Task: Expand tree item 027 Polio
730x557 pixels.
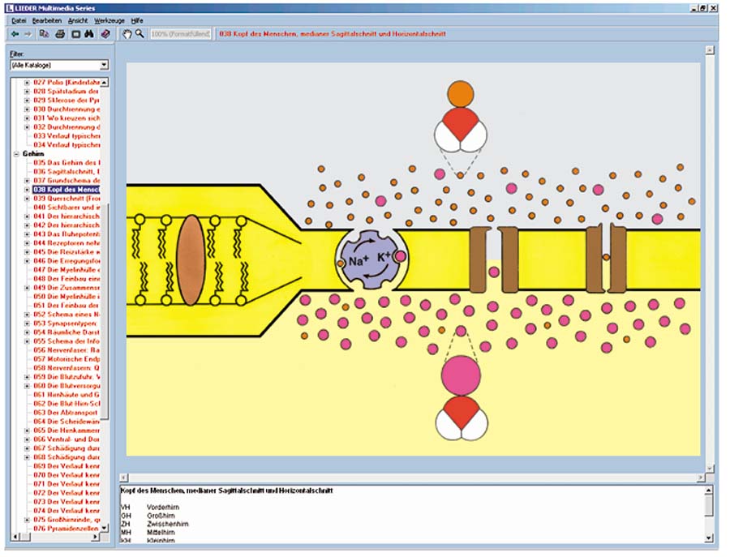Action: (x=27, y=83)
